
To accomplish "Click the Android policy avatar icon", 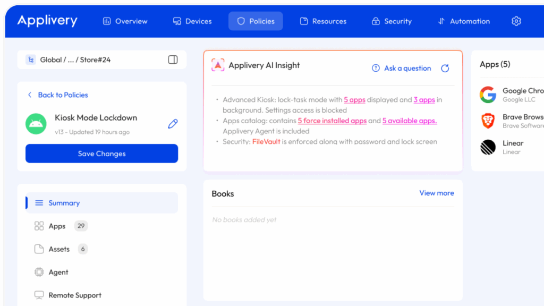I will pyautogui.click(x=36, y=124).
